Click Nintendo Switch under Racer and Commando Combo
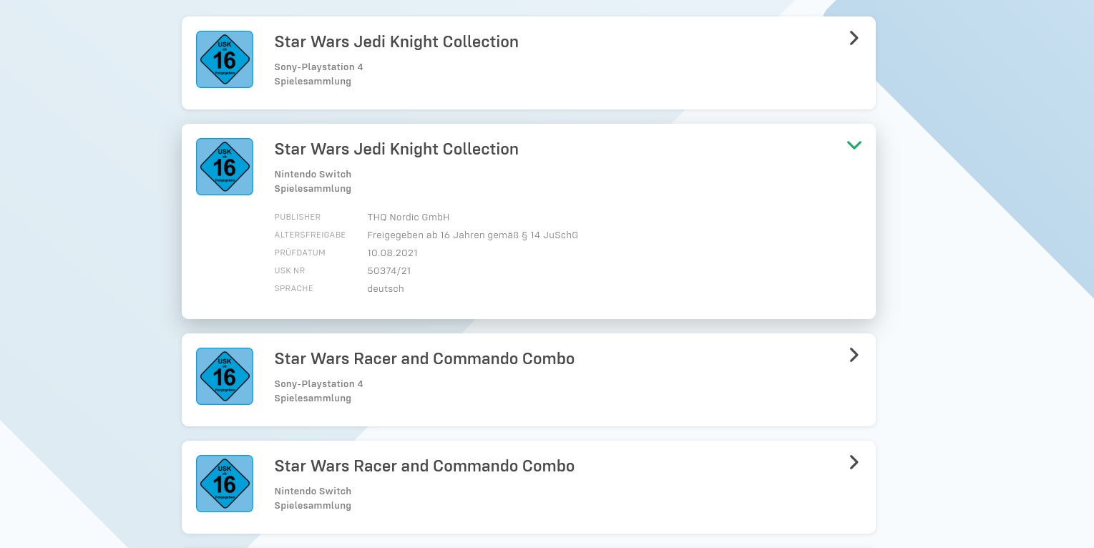This screenshot has width=1094, height=548. pos(313,491)
